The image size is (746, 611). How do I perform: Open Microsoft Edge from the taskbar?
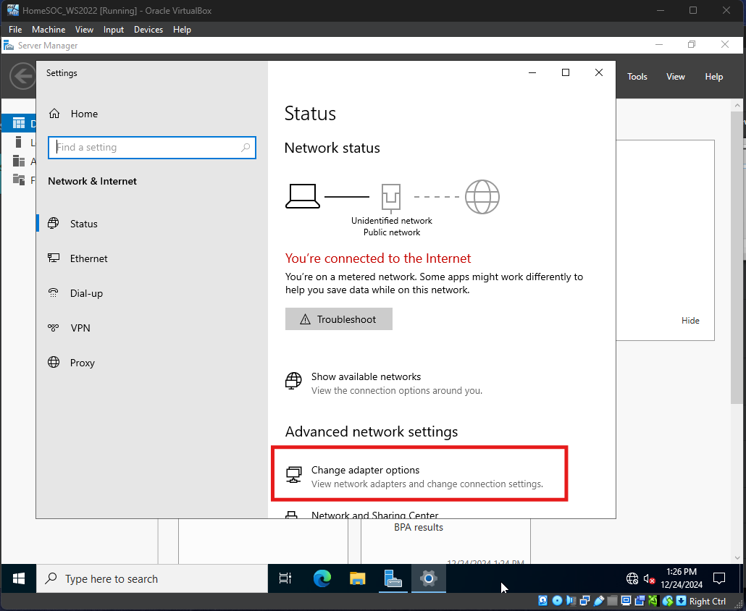pos(322,578)
